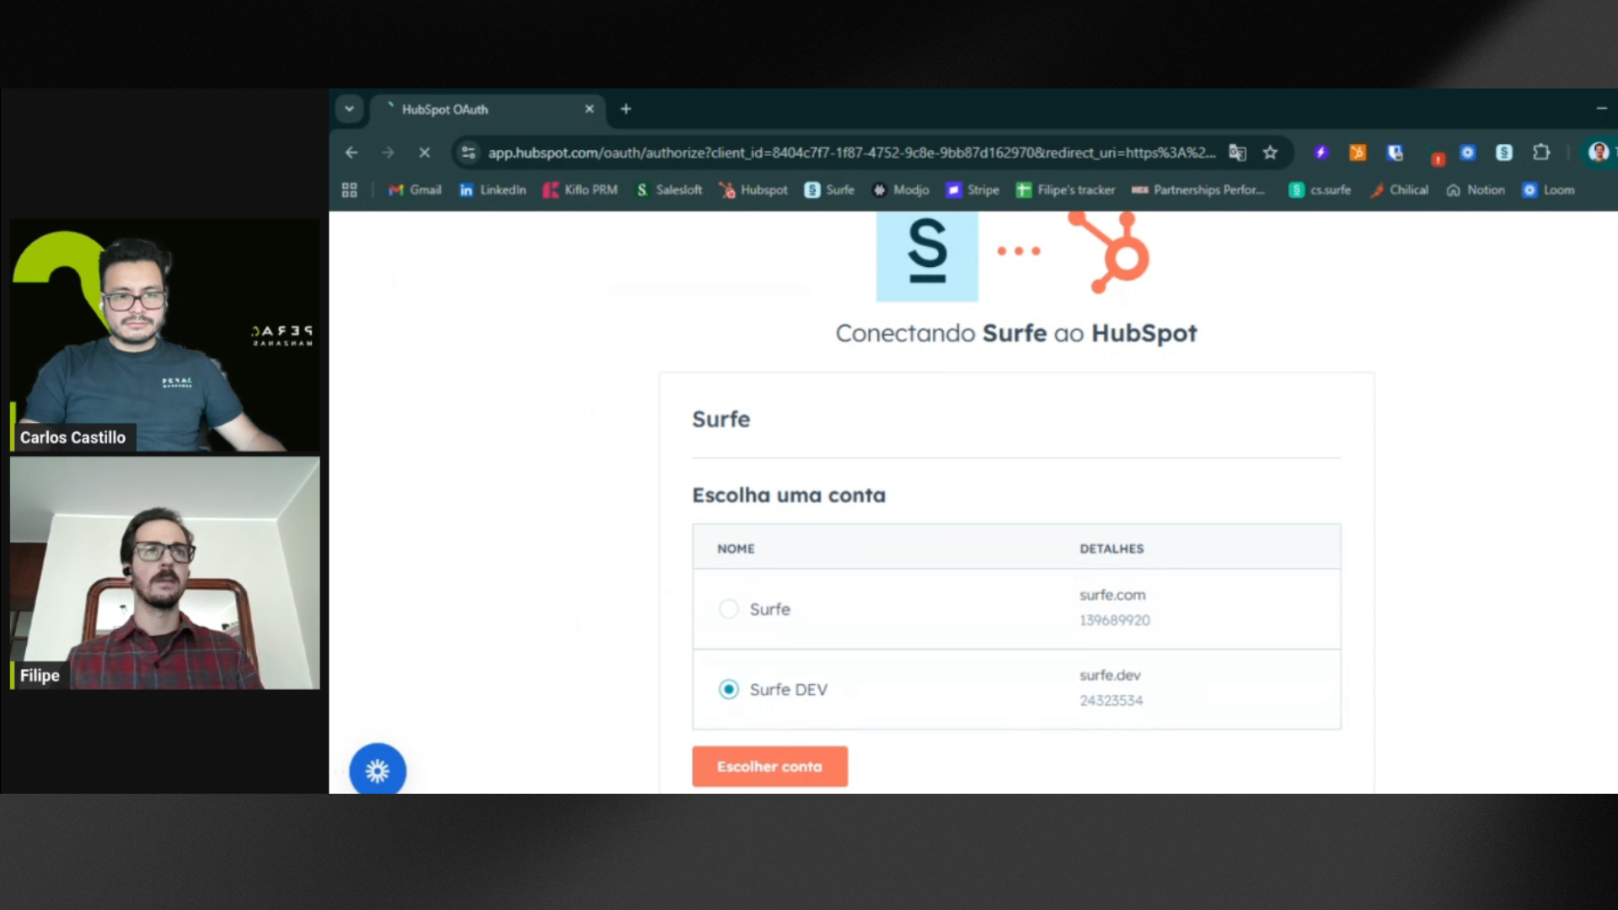Expand the tab search dropdown arrow
The height and width of the screenshot is (910, 1618).
[x=349, y=109]
